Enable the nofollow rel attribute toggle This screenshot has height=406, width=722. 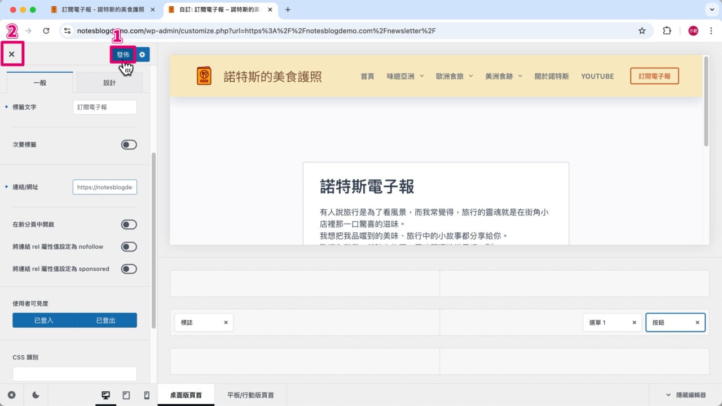(129, 246)
